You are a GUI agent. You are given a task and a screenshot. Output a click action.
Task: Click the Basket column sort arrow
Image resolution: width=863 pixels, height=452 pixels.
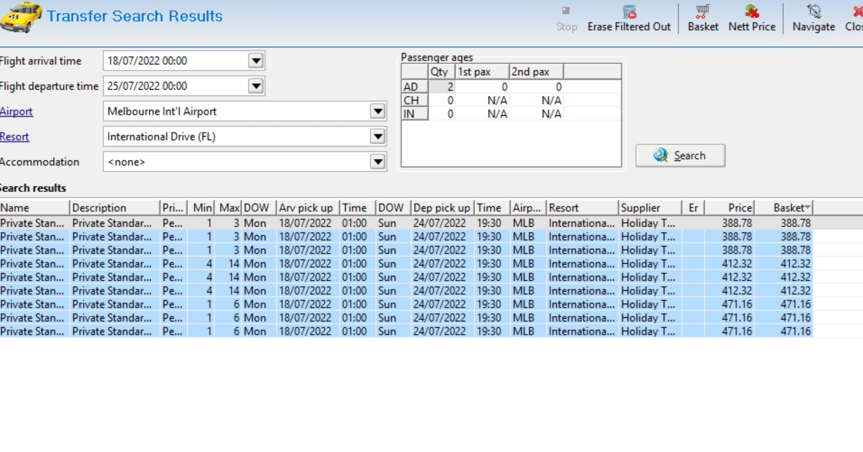pos(808,208)
